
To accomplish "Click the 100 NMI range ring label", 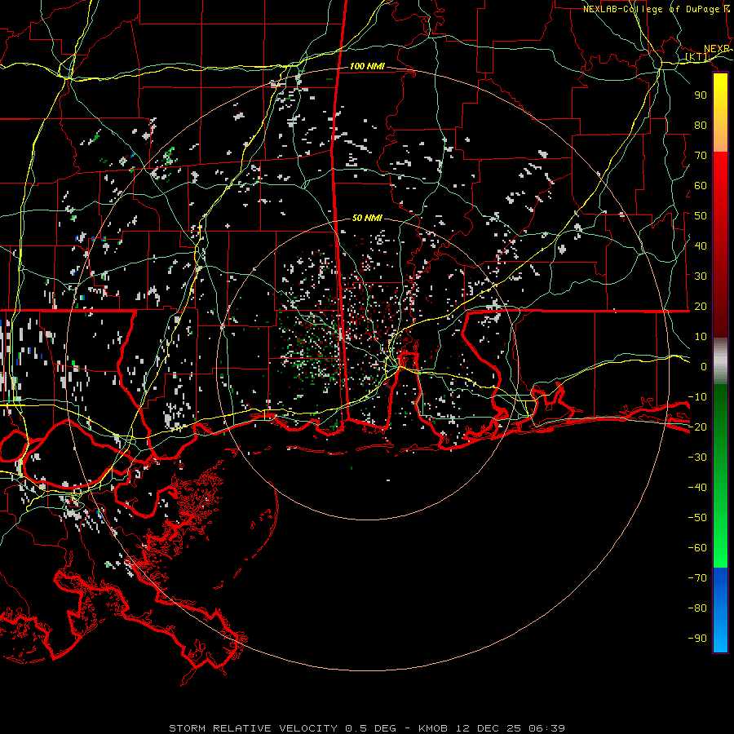I will point(367,67).
